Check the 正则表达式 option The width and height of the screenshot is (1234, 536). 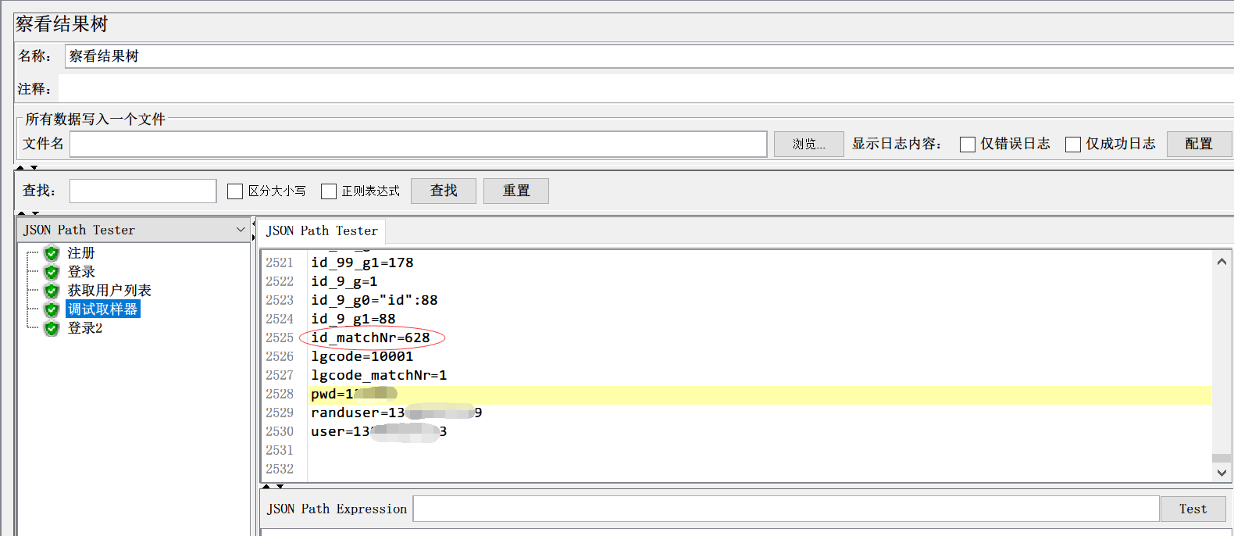point(329,191)
